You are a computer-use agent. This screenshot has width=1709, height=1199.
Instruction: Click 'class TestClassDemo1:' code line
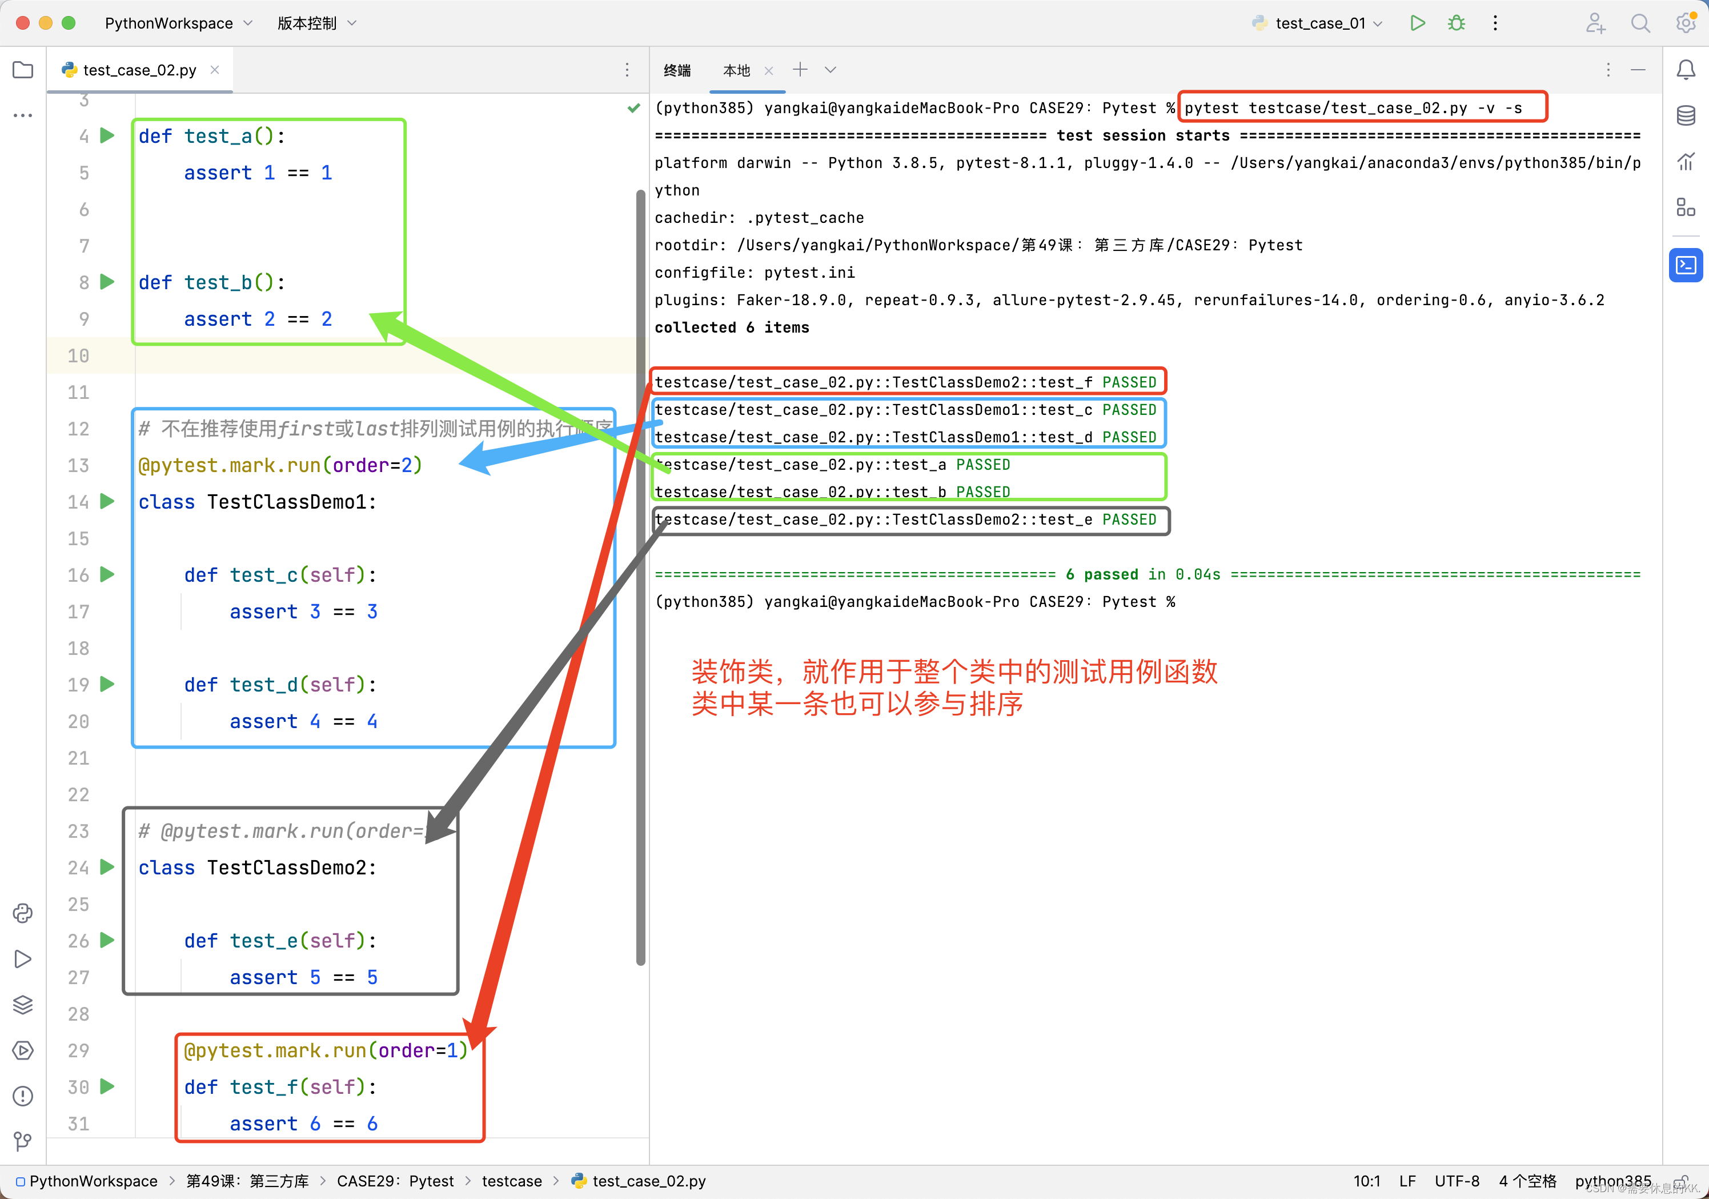(258, 502)
